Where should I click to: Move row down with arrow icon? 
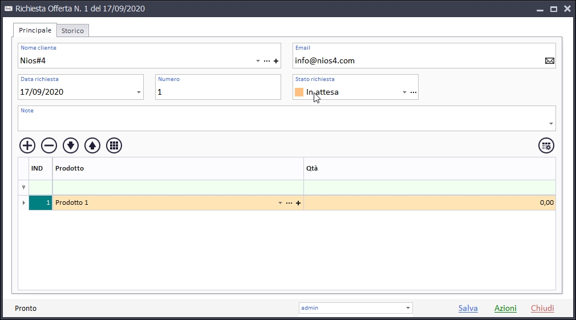point(71,145)
